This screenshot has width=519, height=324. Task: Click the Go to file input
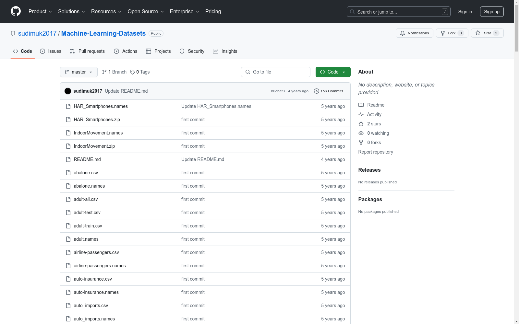point(276,72)
